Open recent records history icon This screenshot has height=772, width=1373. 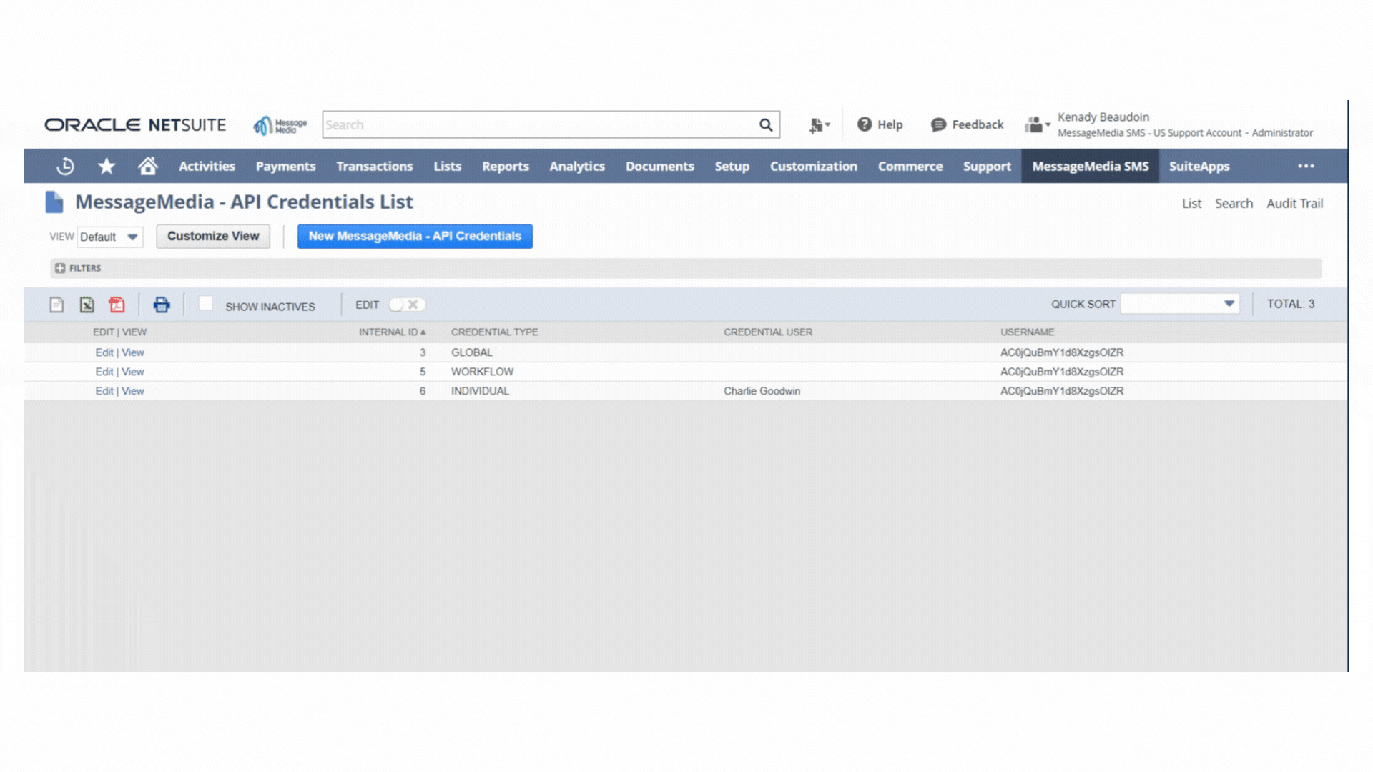click(x=65, y=165)
